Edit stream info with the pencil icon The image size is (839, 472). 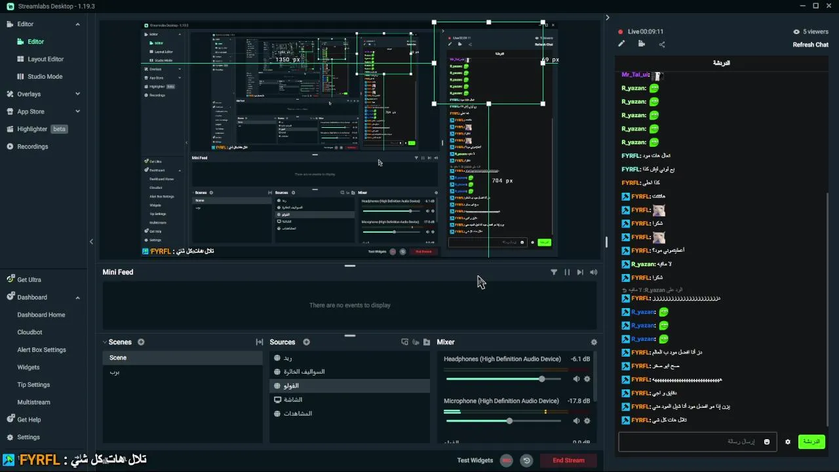[x=621, y=44]
